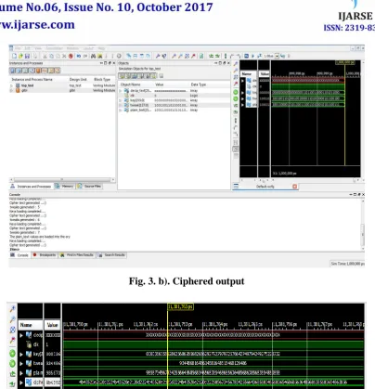Toggle first filter button in Objects panel toolbar

(122, 76)
